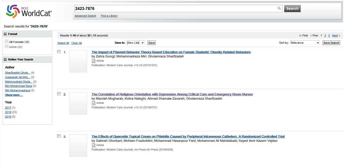The width and height of the screenshot is (346, 168).
Task: Filter results by year 2016
Action: pyautogui.click(x=8, y=112)
